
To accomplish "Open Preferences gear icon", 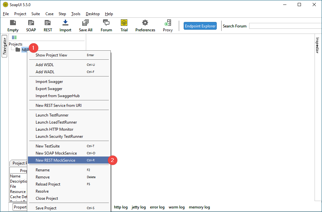I will coord(145,23).
